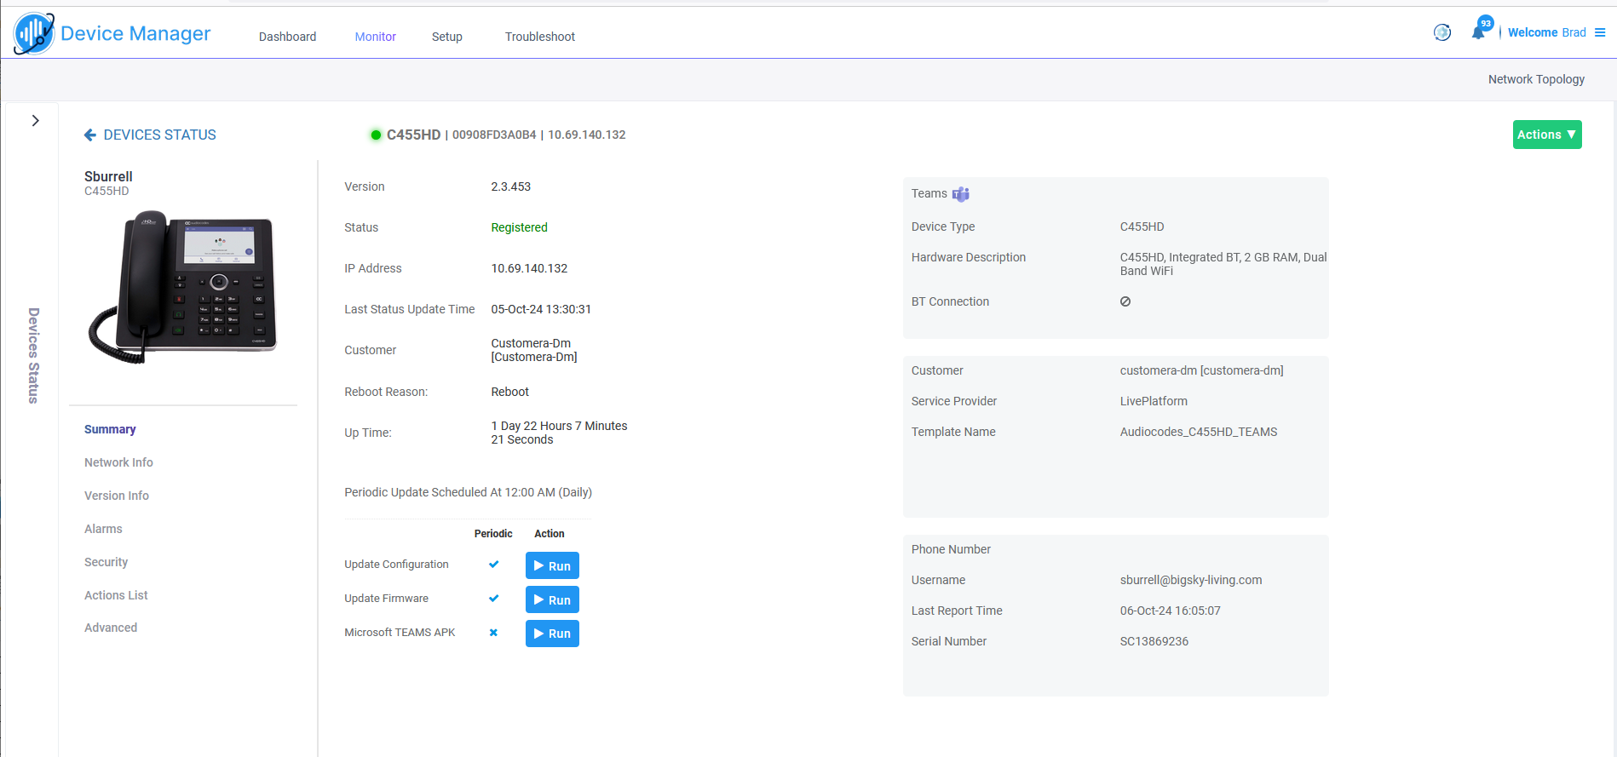Toggle Update Firmware periodic checkmark

(493, 599)
